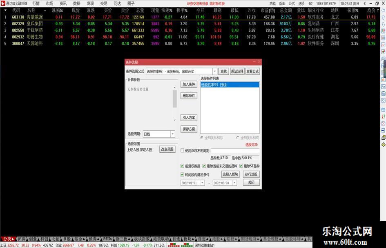The width and height of the screenshot is (386, 248).
Task: Click the 查找 button
Action: click(x=223, y=71)
